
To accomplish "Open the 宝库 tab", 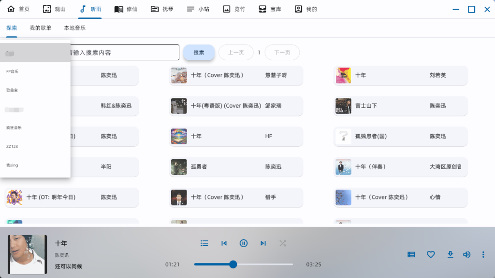I will pos(269,9).
